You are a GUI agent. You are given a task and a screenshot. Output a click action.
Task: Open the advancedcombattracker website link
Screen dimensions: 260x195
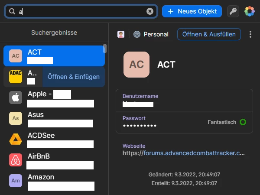coord(184,153)
